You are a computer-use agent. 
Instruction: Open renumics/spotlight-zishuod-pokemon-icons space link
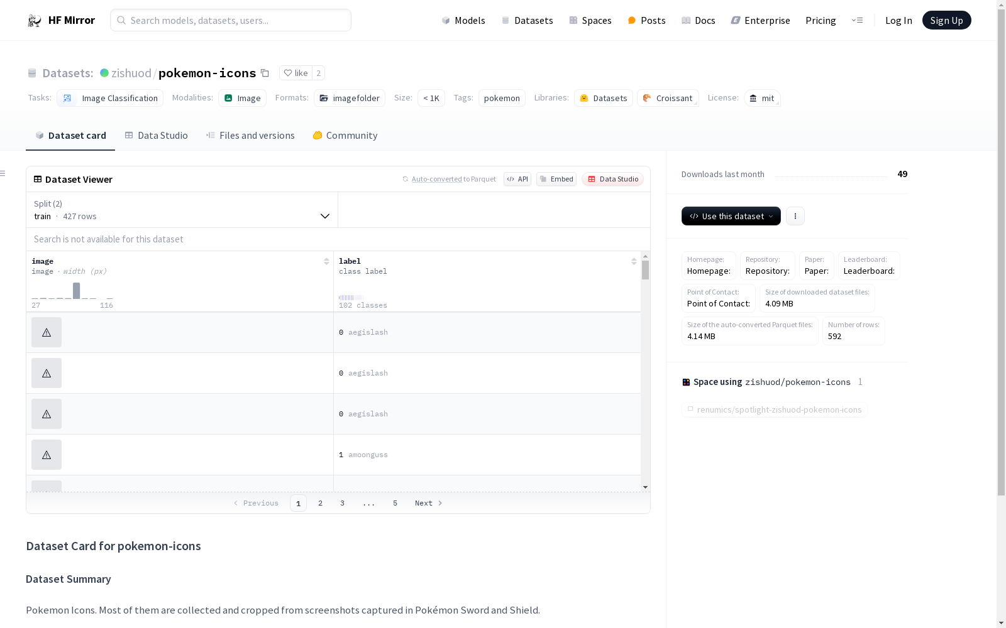pyautogui.click(x=775, y=409)
